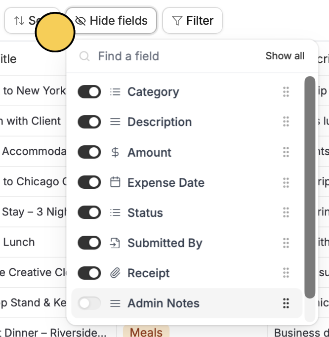Toggle off the Category field visibility
This screenshot has height=337, width=329.
[89, 92]
